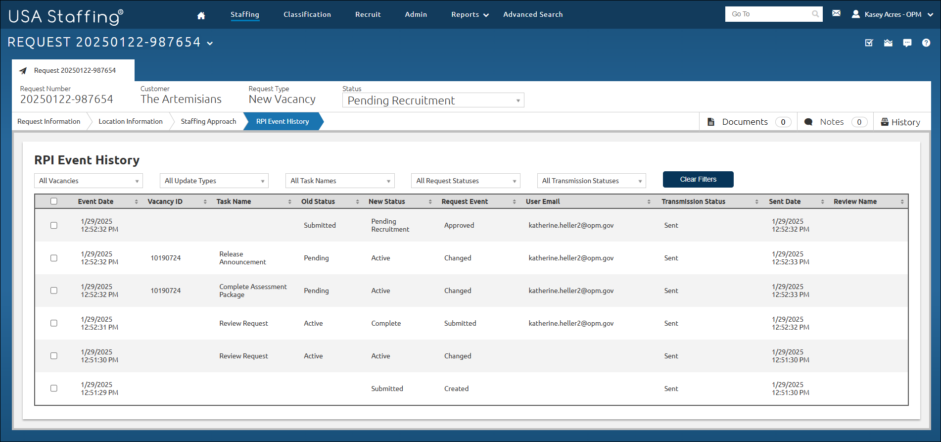Expand the All Task Names filter
941x442 pixels.
pyautogui.click(x=340, y=181)
